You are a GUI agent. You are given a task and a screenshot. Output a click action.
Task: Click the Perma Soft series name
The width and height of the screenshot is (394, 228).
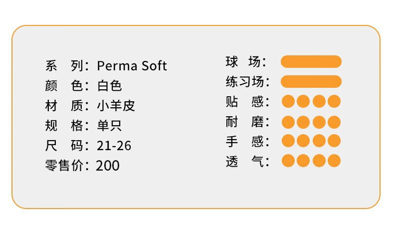[x=132, y=66]
